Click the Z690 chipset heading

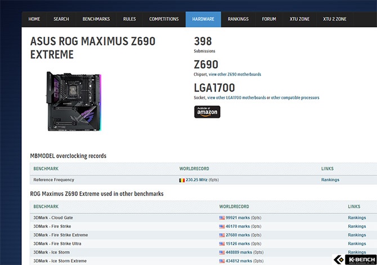click(206, 65)
